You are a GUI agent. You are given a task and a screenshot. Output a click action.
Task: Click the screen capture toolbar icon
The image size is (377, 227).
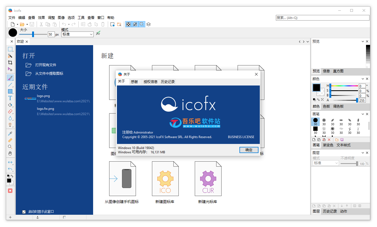(x=112, y=24)
